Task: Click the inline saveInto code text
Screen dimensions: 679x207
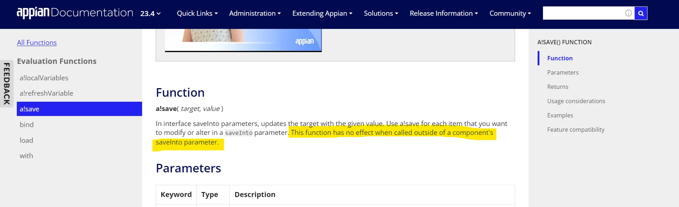Action: point(239,133)
